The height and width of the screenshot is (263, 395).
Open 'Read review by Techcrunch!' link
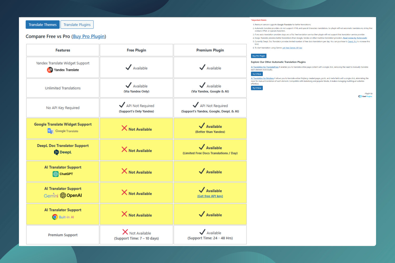click(355, 38)
